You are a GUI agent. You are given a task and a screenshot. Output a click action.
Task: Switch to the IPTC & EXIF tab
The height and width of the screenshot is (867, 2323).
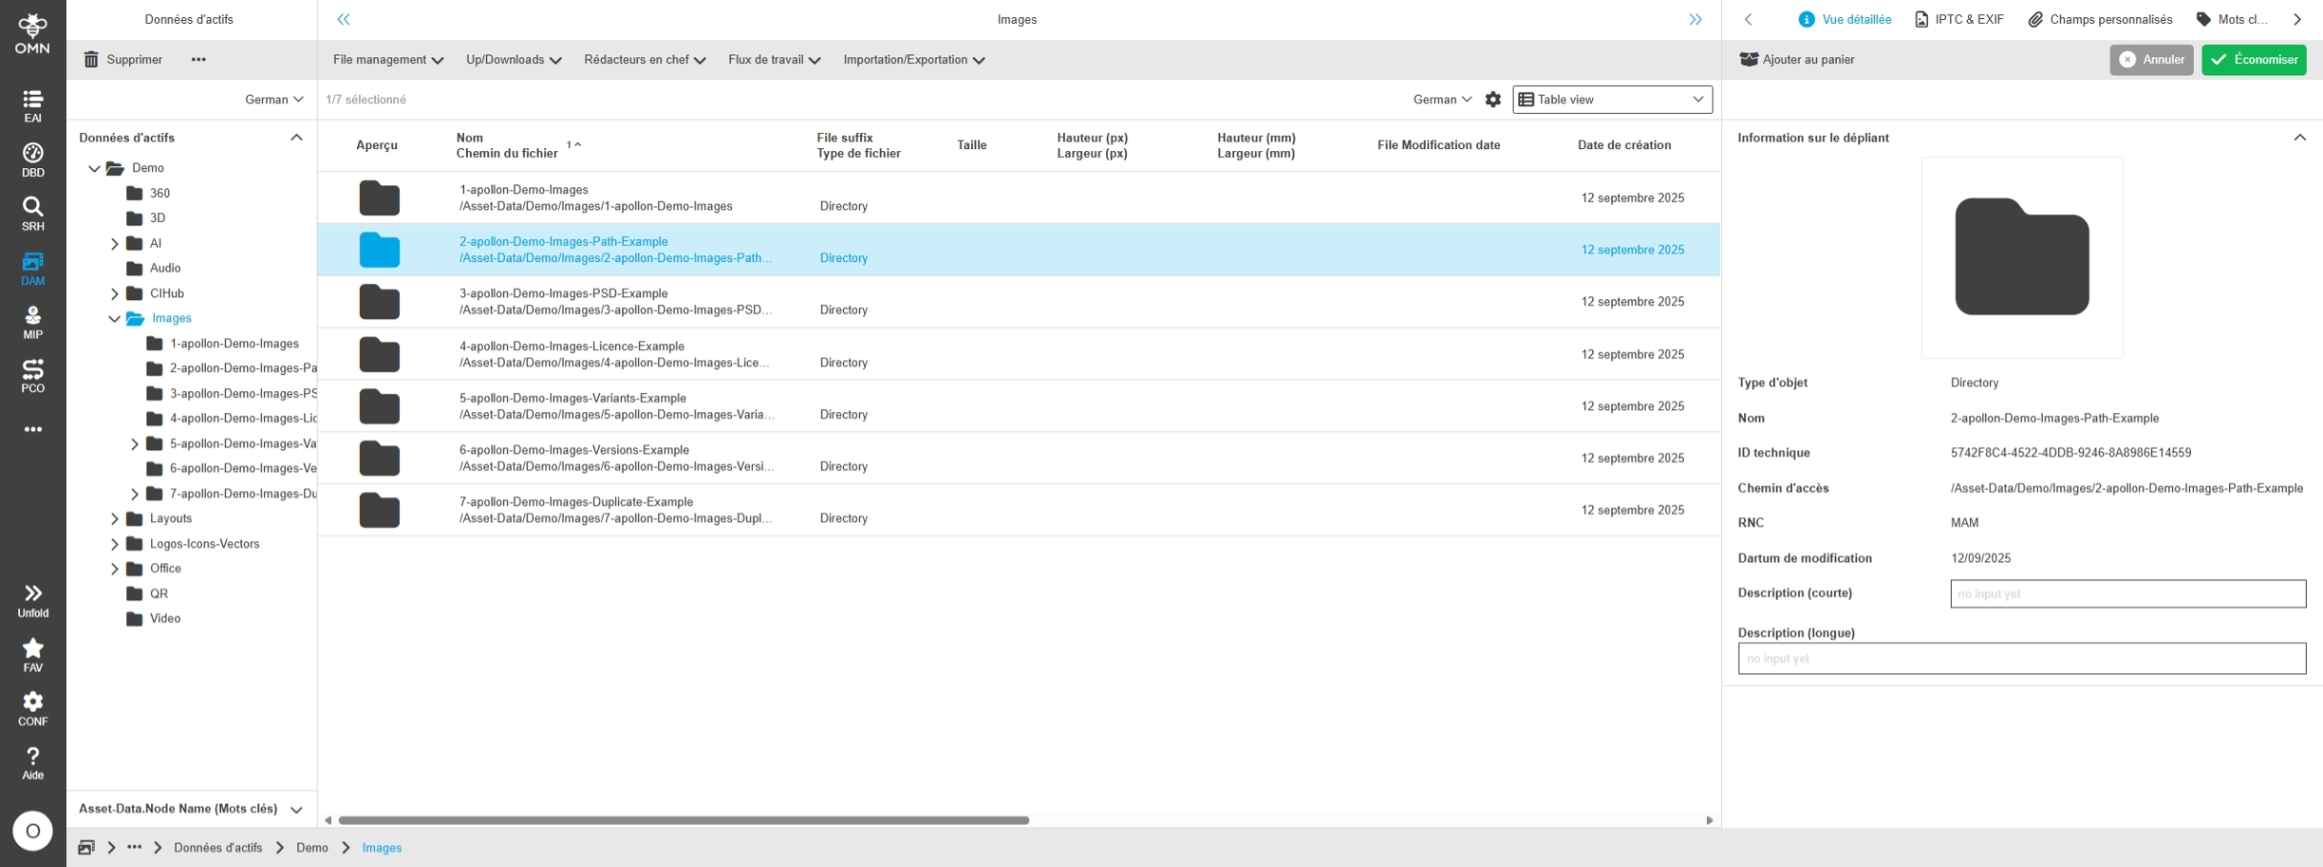click(1958, 19)
